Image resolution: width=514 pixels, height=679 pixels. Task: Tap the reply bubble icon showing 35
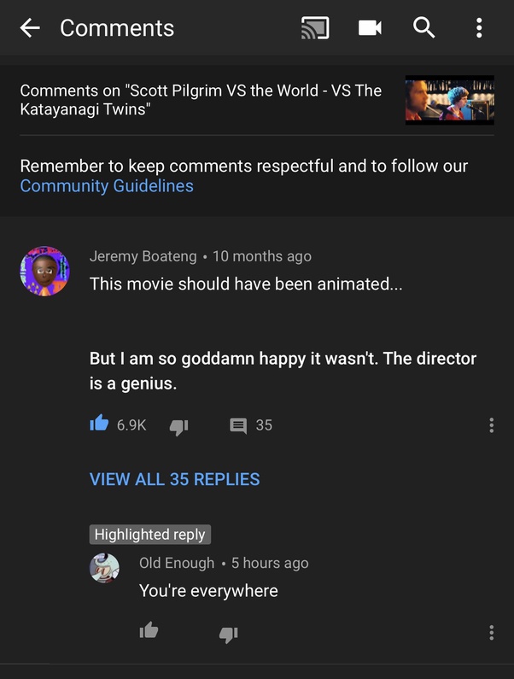[238, 425]
